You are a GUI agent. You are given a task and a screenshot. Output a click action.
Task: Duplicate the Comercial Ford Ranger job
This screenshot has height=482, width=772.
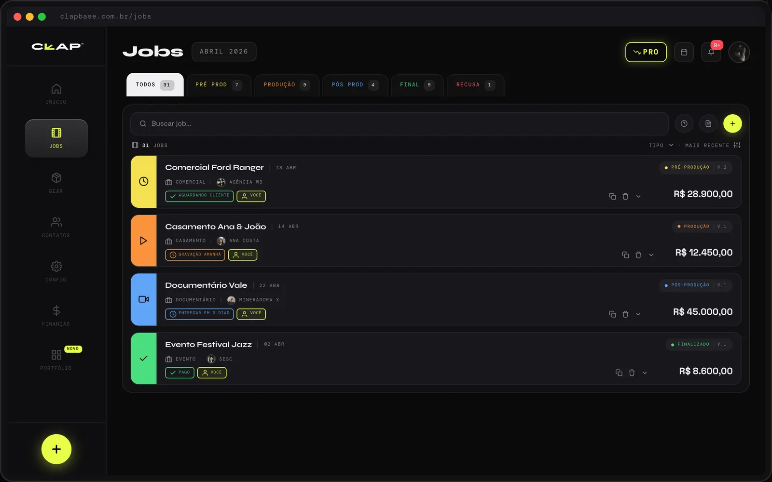coord(612,196)
